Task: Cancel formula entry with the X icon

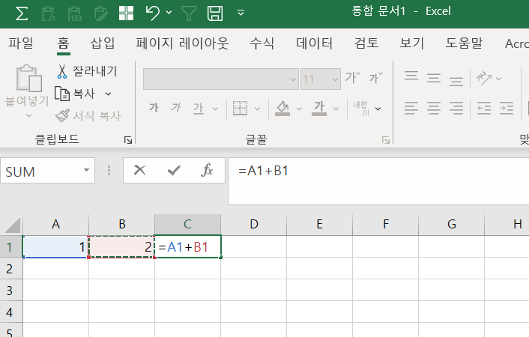Action: pos(139,171)
